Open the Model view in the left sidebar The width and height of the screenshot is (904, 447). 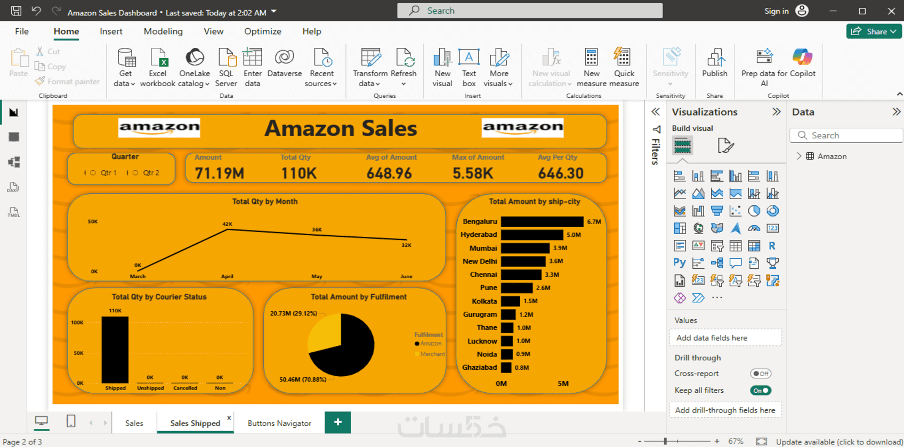[x=14, y=162]
